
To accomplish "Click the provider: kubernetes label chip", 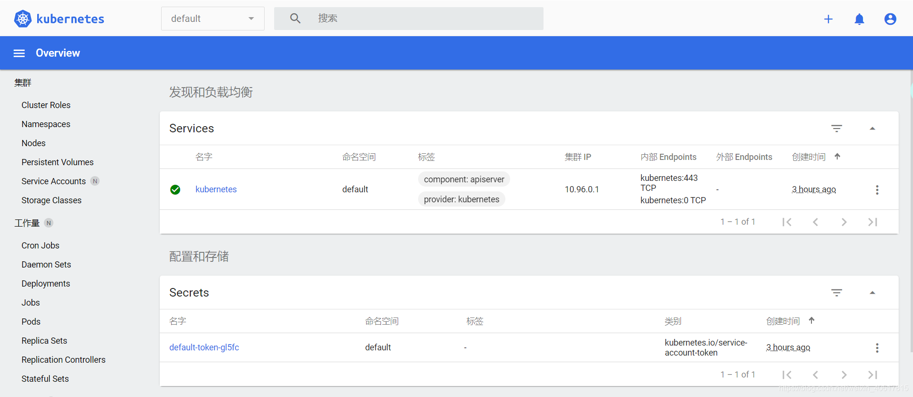I will tap(462, 199).
